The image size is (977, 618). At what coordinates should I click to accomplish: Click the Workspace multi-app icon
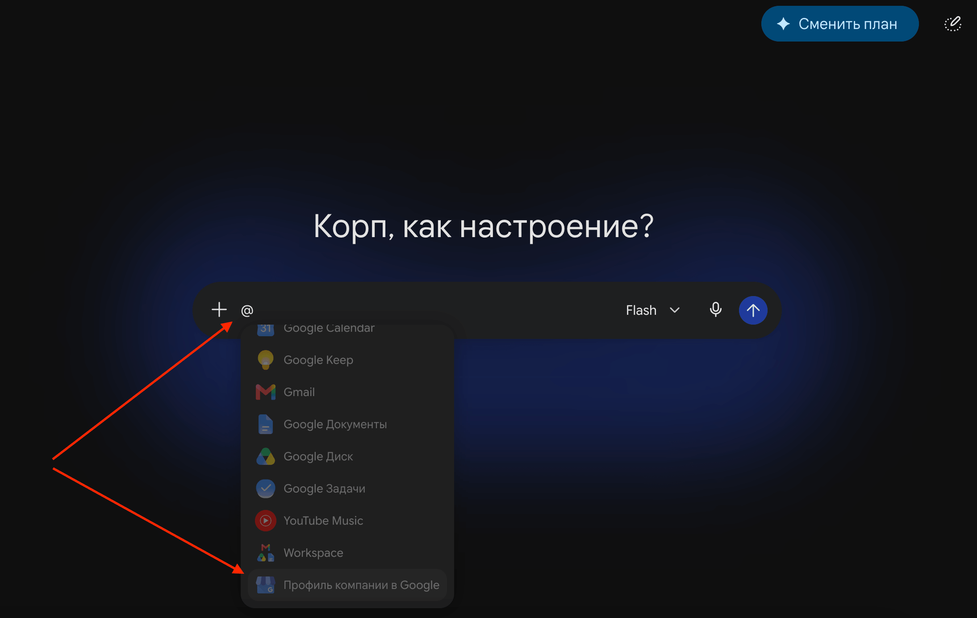pos(266,553)
